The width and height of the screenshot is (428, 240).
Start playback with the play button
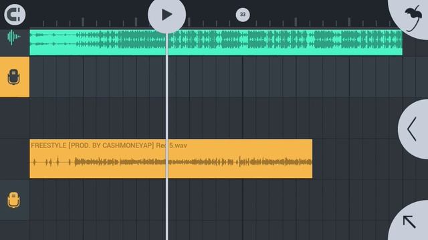(167, 15)
